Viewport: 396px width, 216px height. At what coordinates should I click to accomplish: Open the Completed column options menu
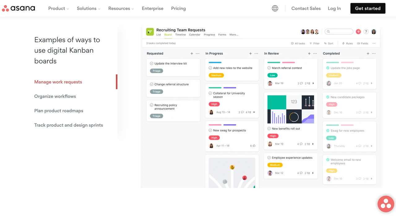pos(374,54)
